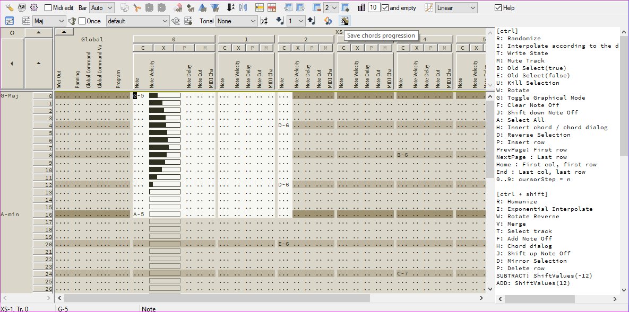
Task: Click the mirror selection icon
Action: tap(243, 7)
